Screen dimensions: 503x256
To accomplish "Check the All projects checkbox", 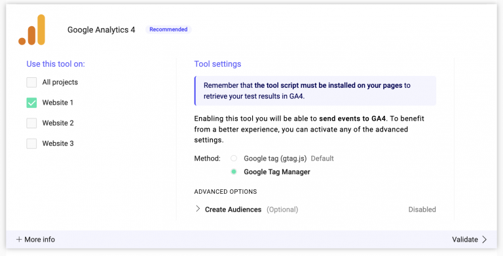I will (x=31, y=82).
